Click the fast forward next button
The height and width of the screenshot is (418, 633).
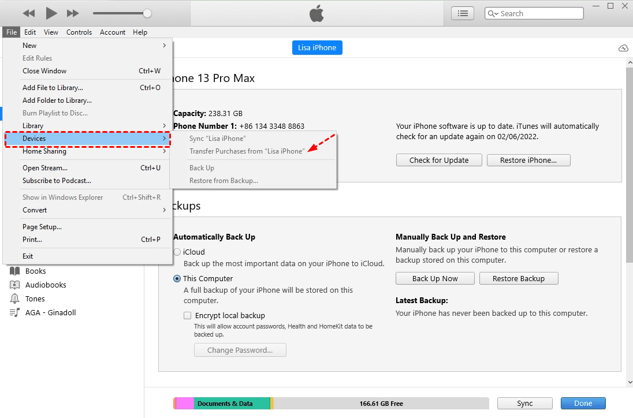73,13
